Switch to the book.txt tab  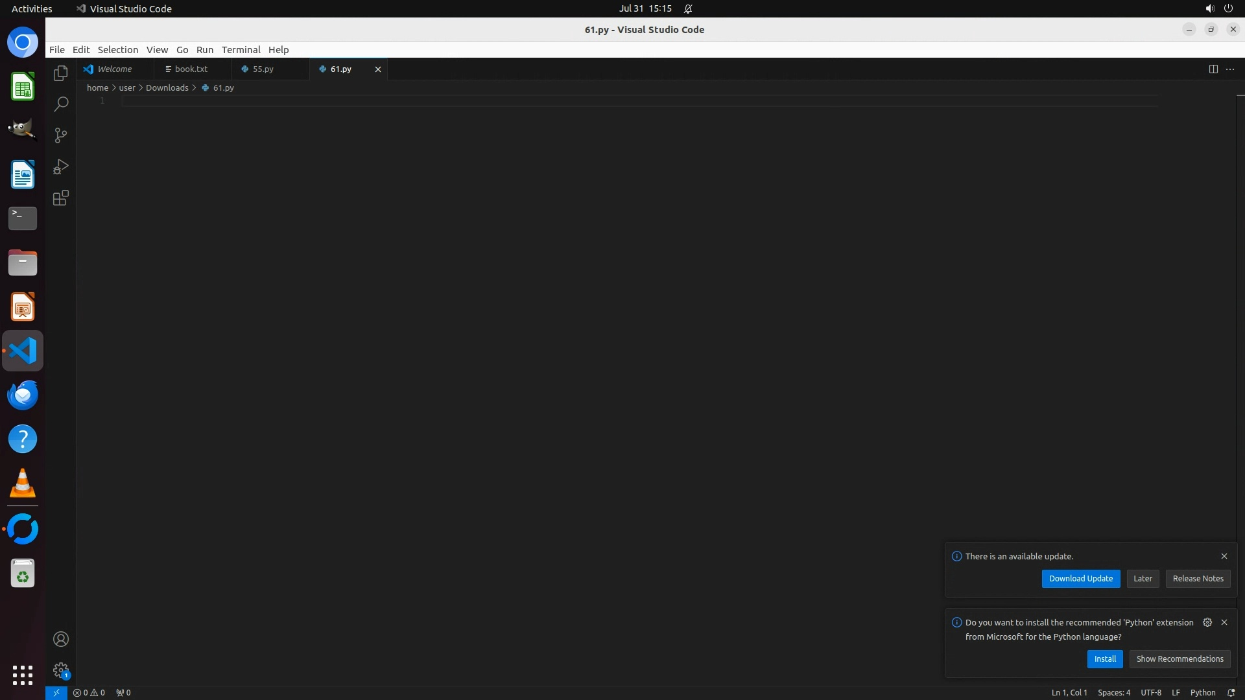191,69
